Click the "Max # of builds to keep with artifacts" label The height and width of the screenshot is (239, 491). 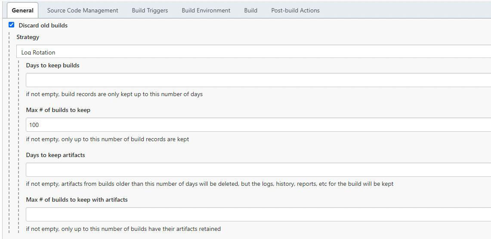pyautogui.click(x=77, y=200)
